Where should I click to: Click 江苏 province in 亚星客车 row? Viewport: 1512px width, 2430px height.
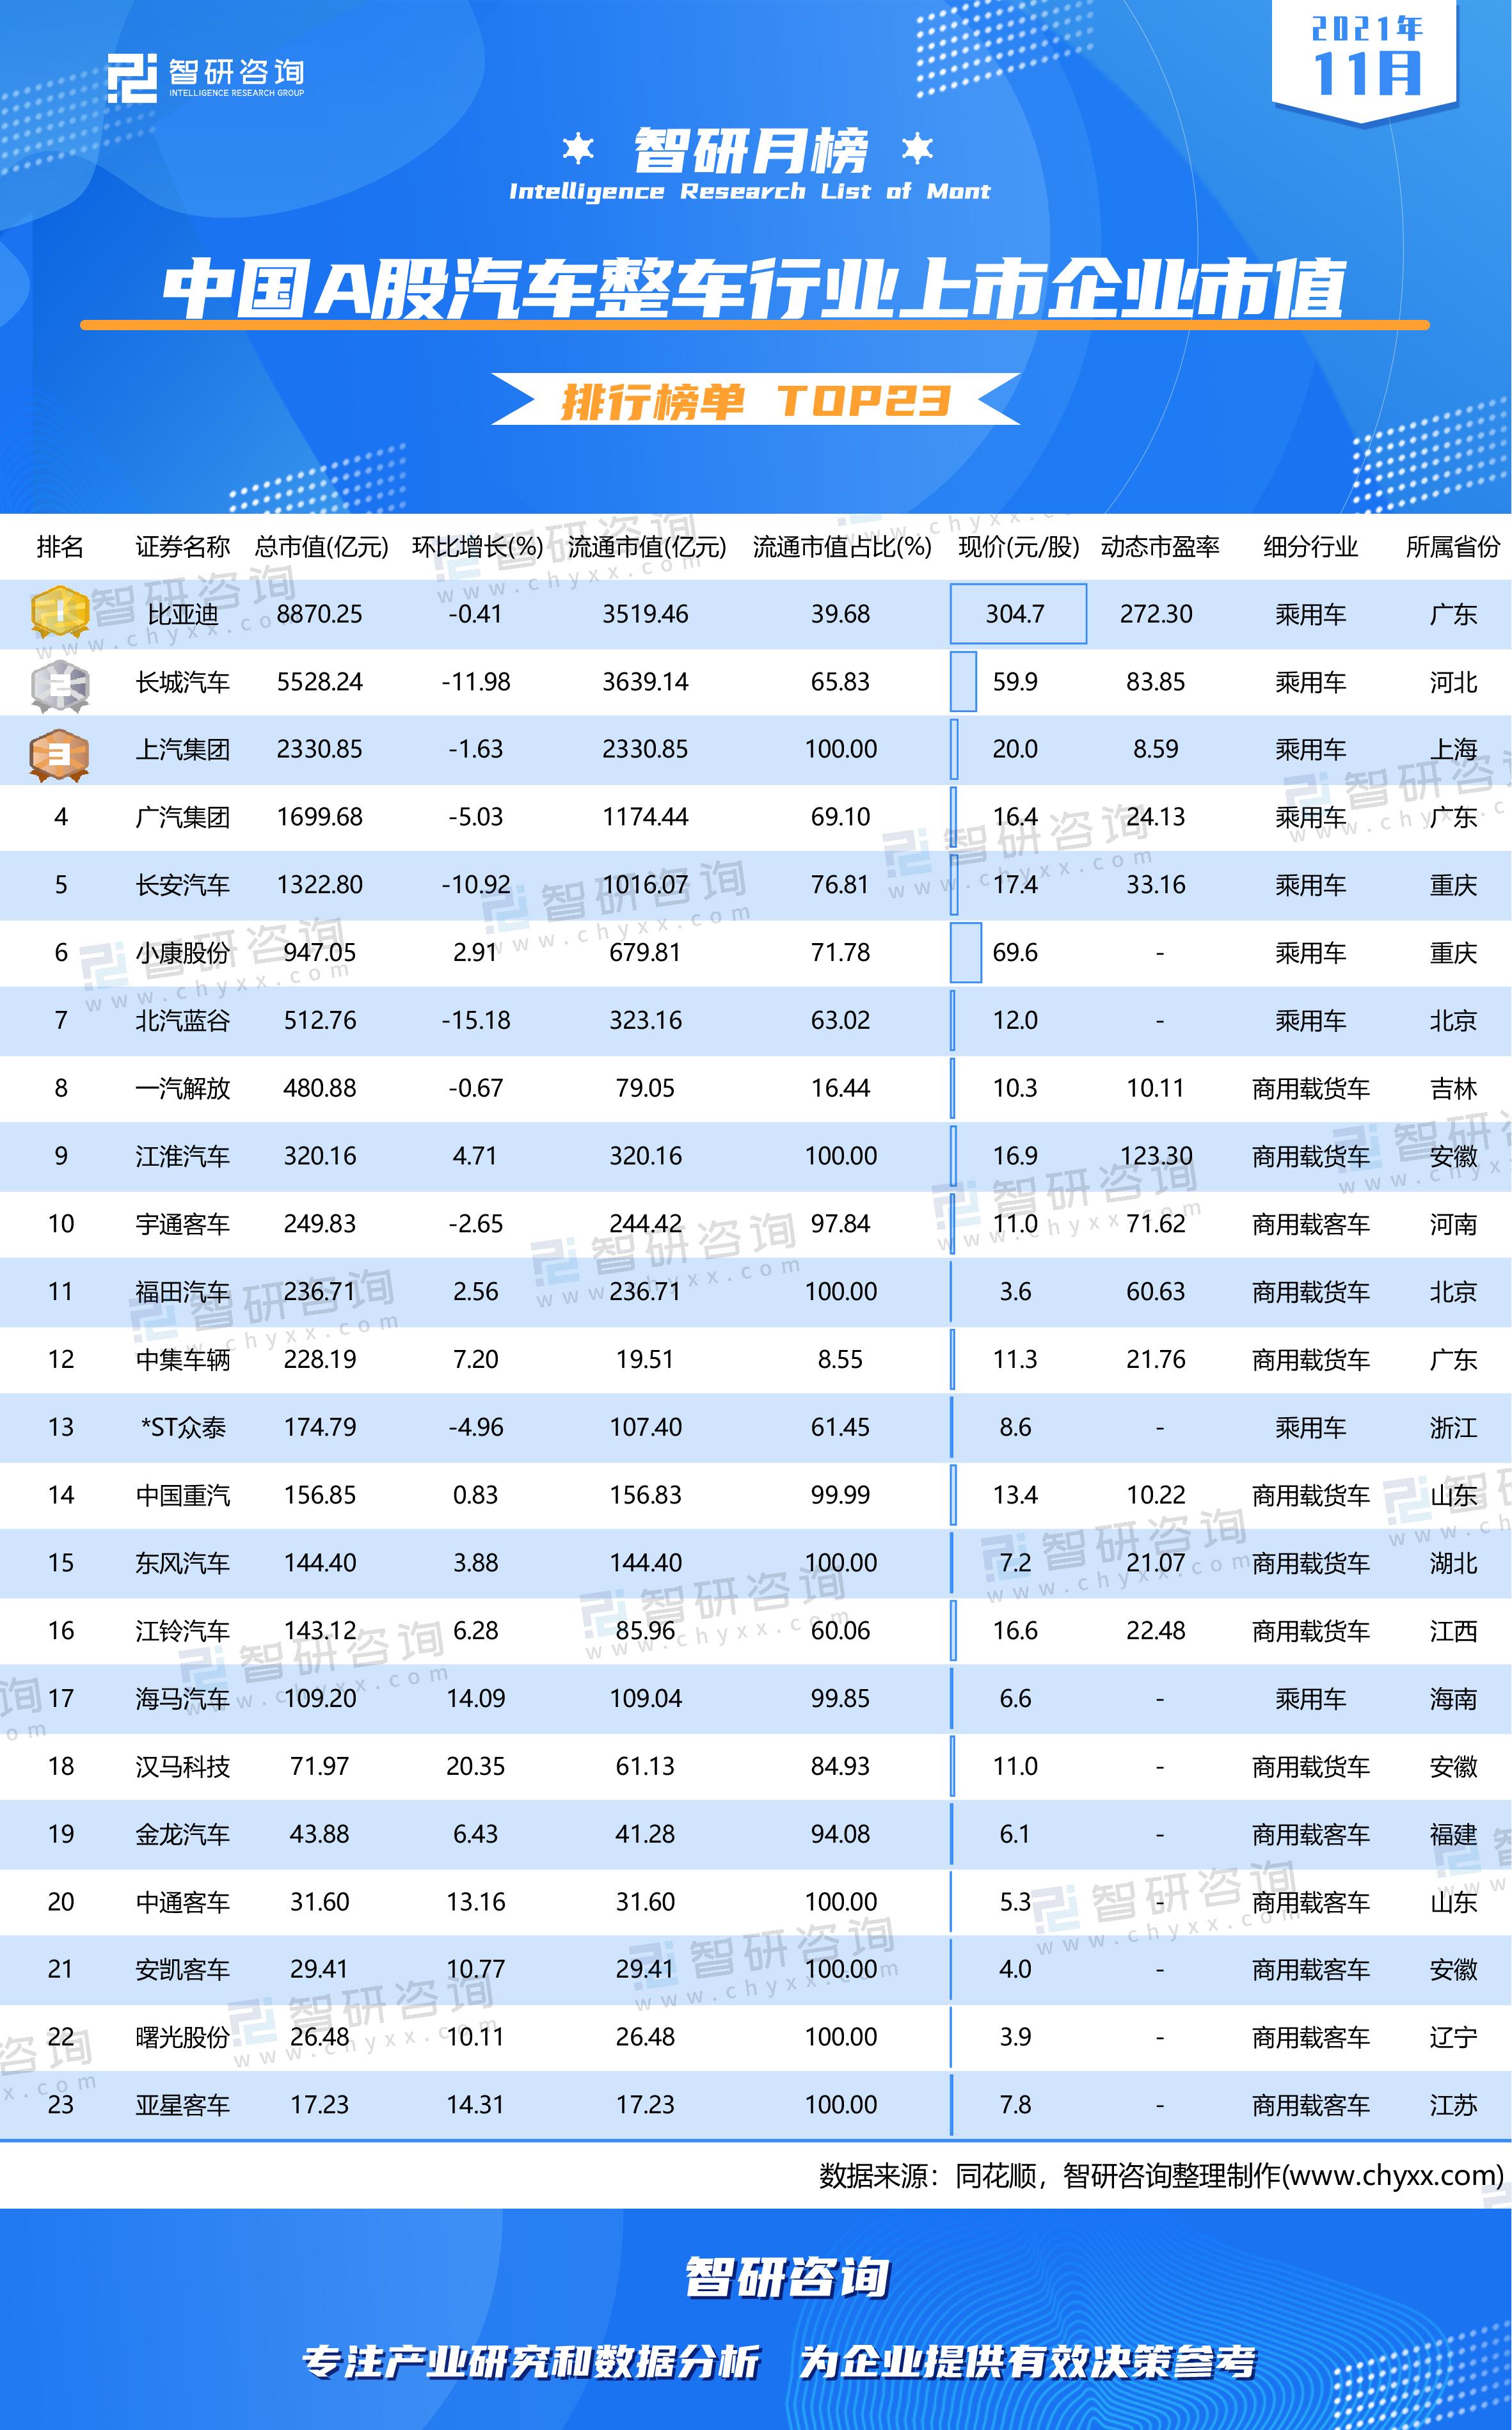point(1453,2105)
